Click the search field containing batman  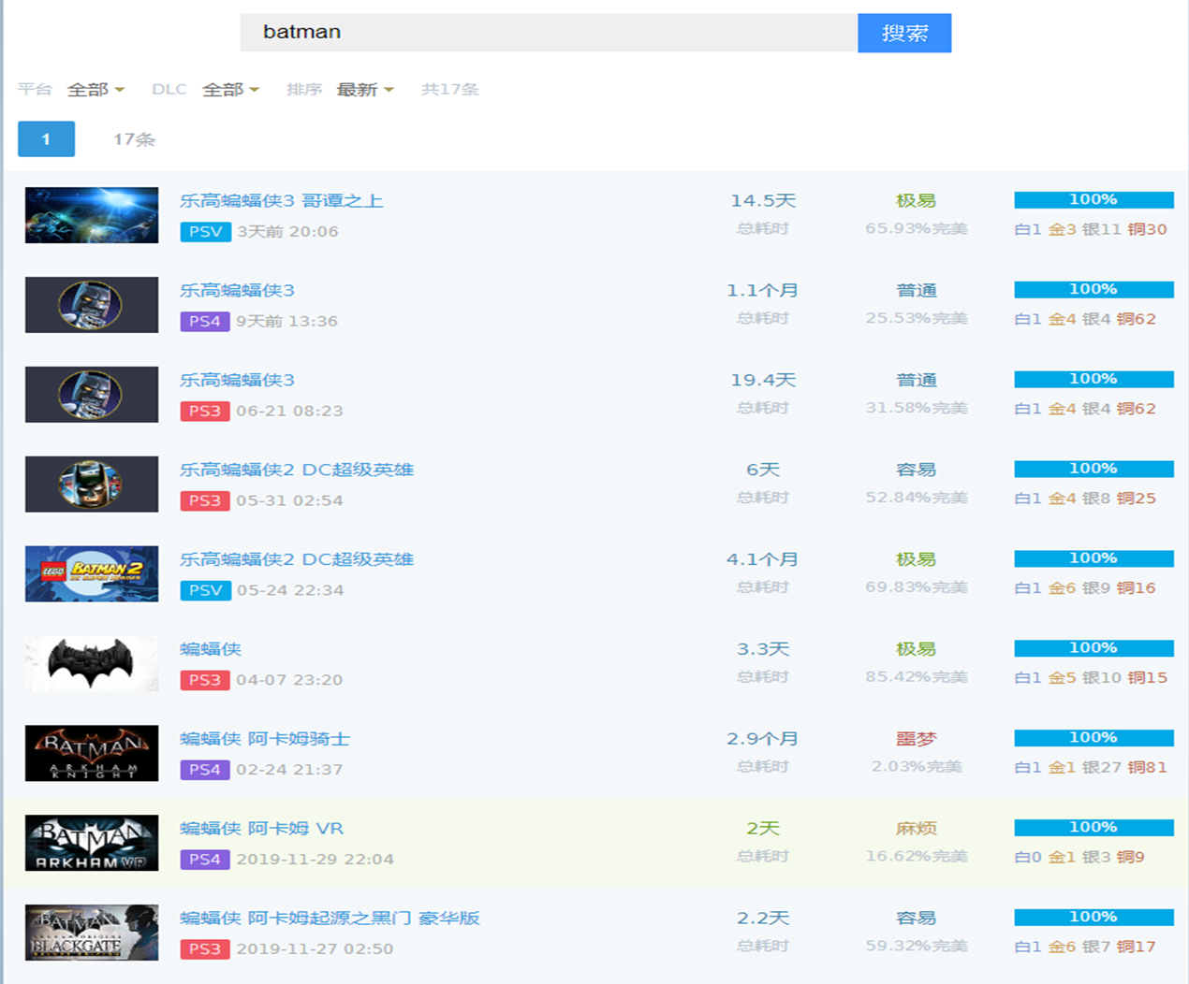click(x=549, y=33)
